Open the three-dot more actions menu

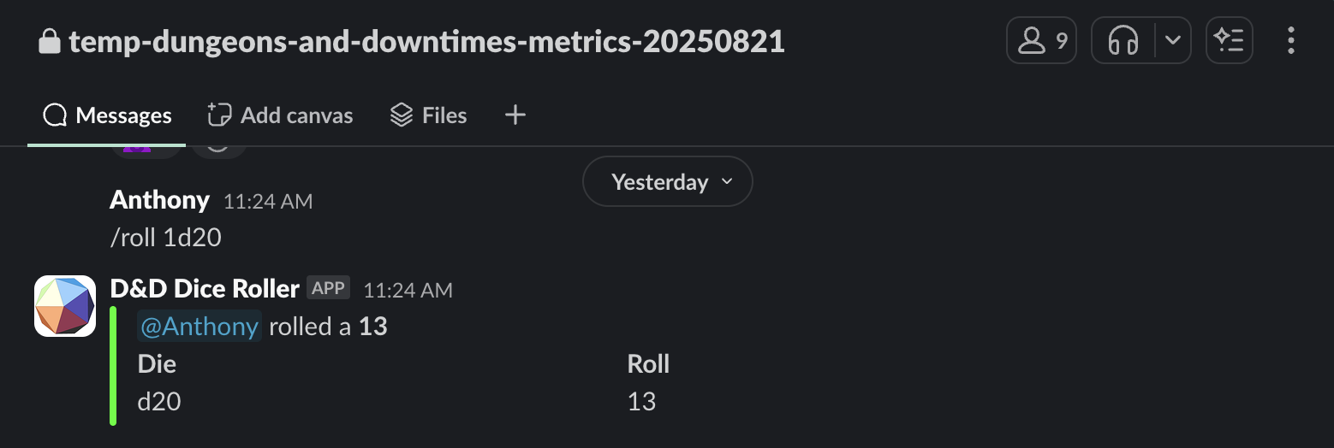click(1290, 40)
